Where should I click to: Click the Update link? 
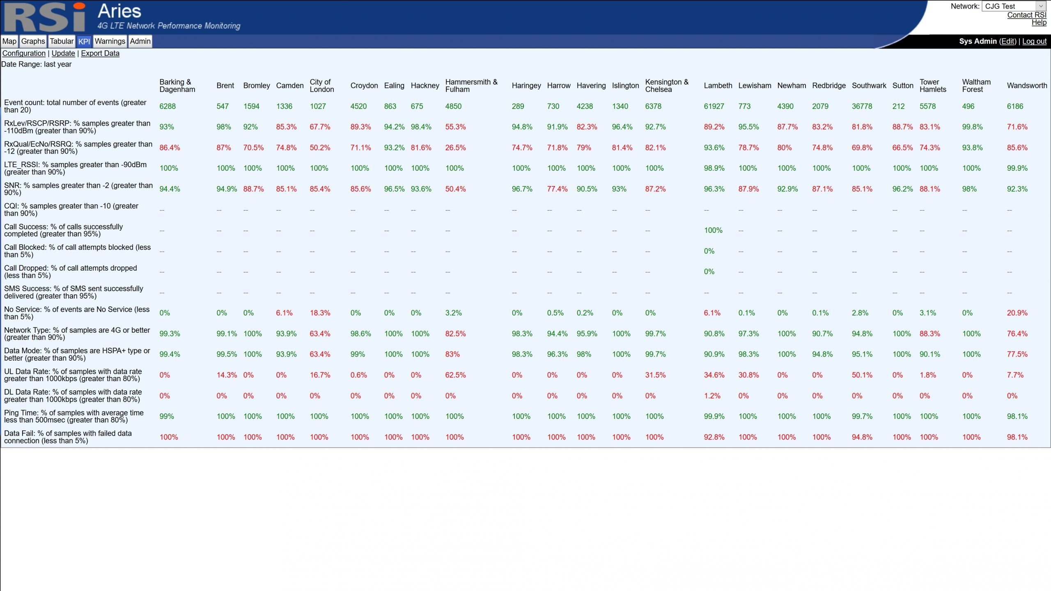tap(63, 53)
